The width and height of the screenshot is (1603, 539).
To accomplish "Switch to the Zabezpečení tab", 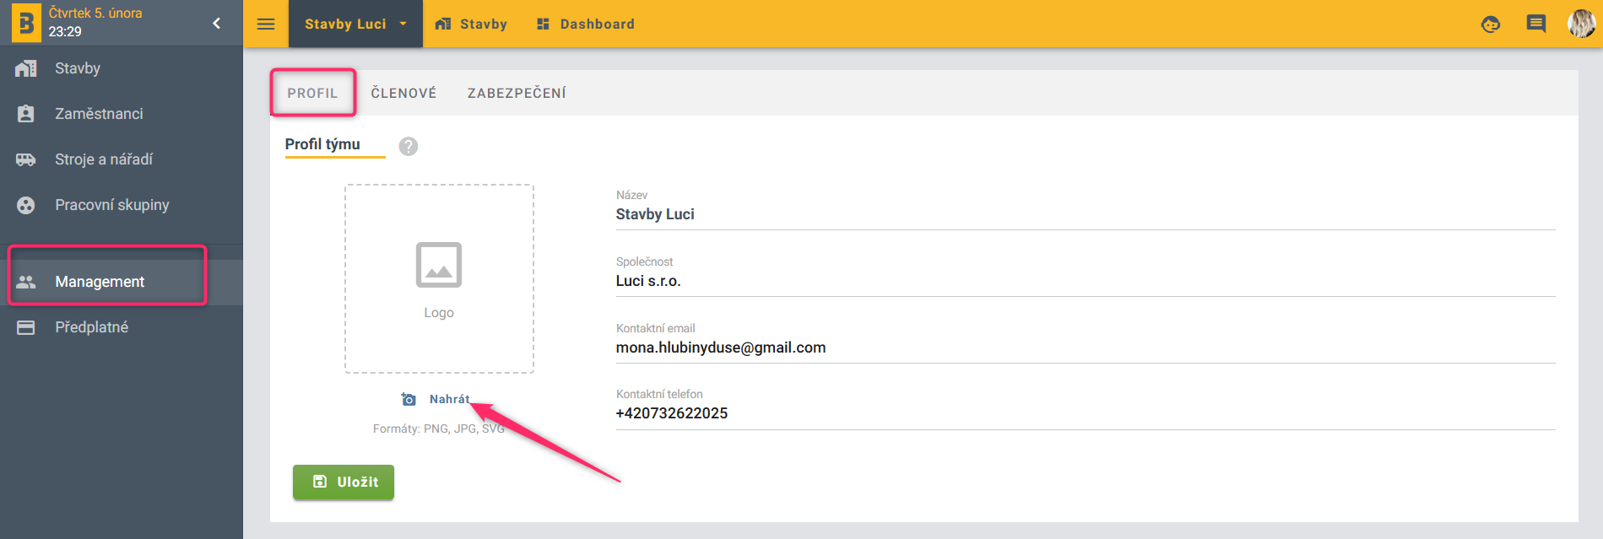I will coord(517,93).
